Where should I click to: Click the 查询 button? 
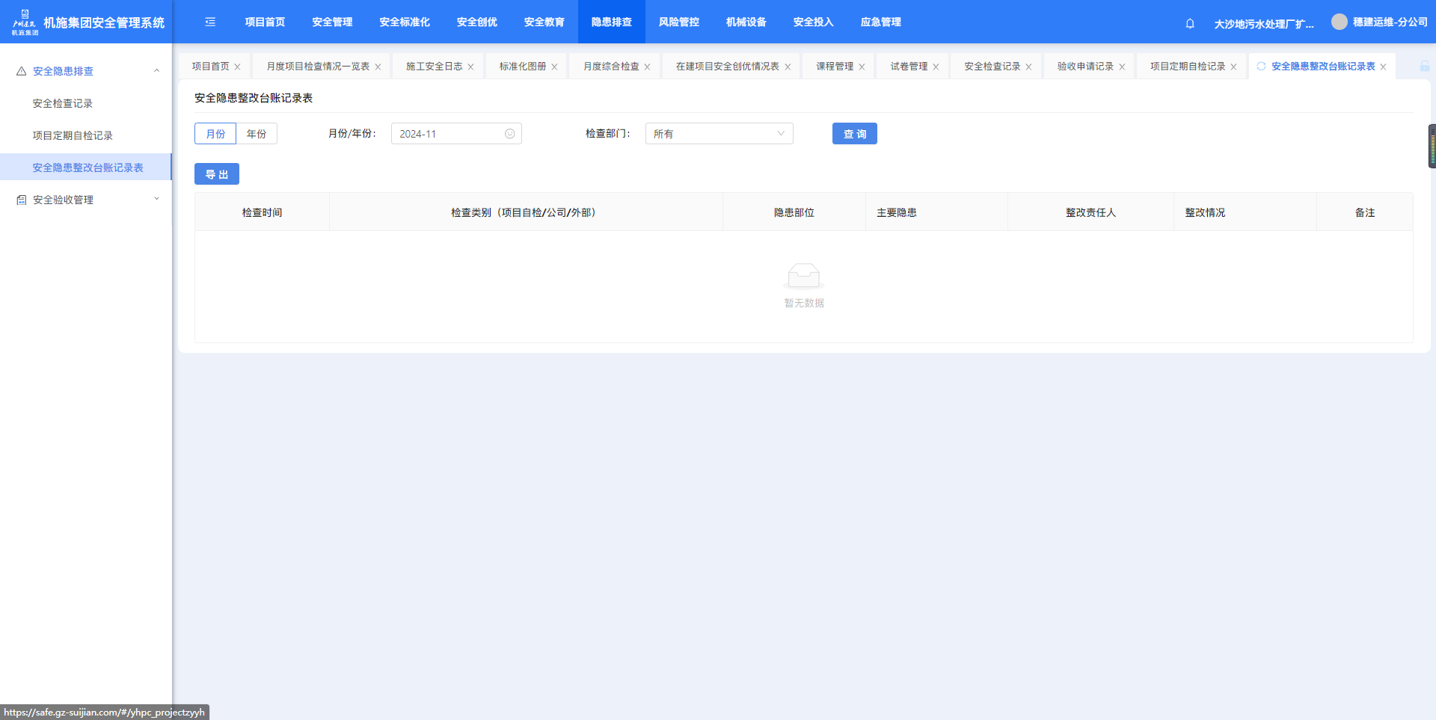854,134
